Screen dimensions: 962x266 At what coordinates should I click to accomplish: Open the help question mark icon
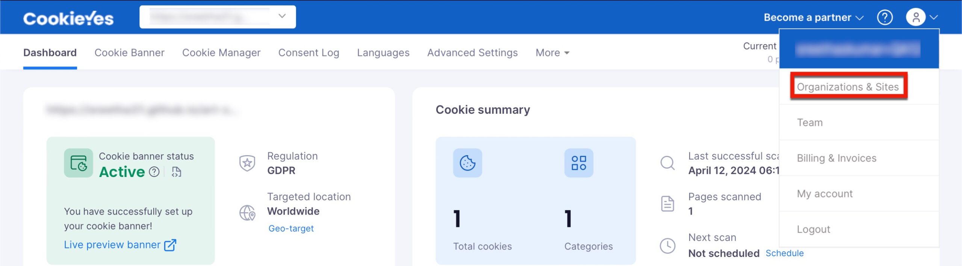coord(885,17)
